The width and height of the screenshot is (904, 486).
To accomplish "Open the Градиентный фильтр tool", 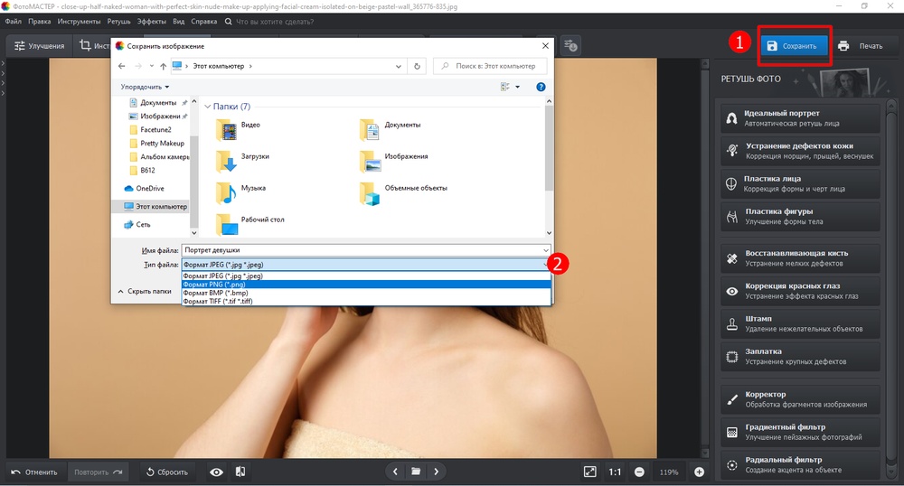I will (x=799, y=432).
